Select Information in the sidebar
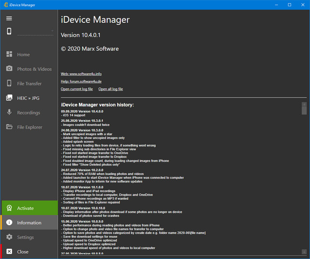 (x=29, y=223)
